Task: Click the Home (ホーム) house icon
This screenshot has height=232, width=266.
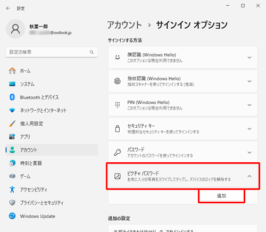Action: tap(12, 71)
